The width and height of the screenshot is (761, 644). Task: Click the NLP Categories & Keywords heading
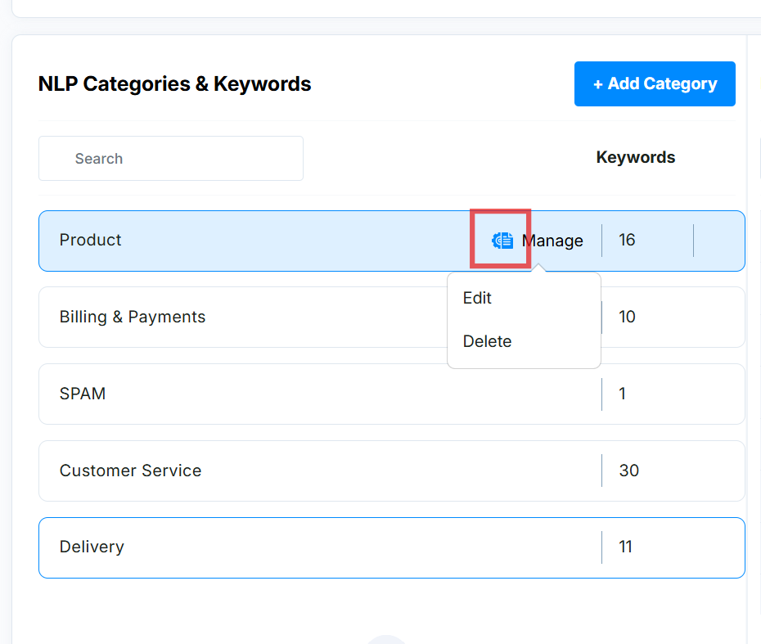[174, 83]
